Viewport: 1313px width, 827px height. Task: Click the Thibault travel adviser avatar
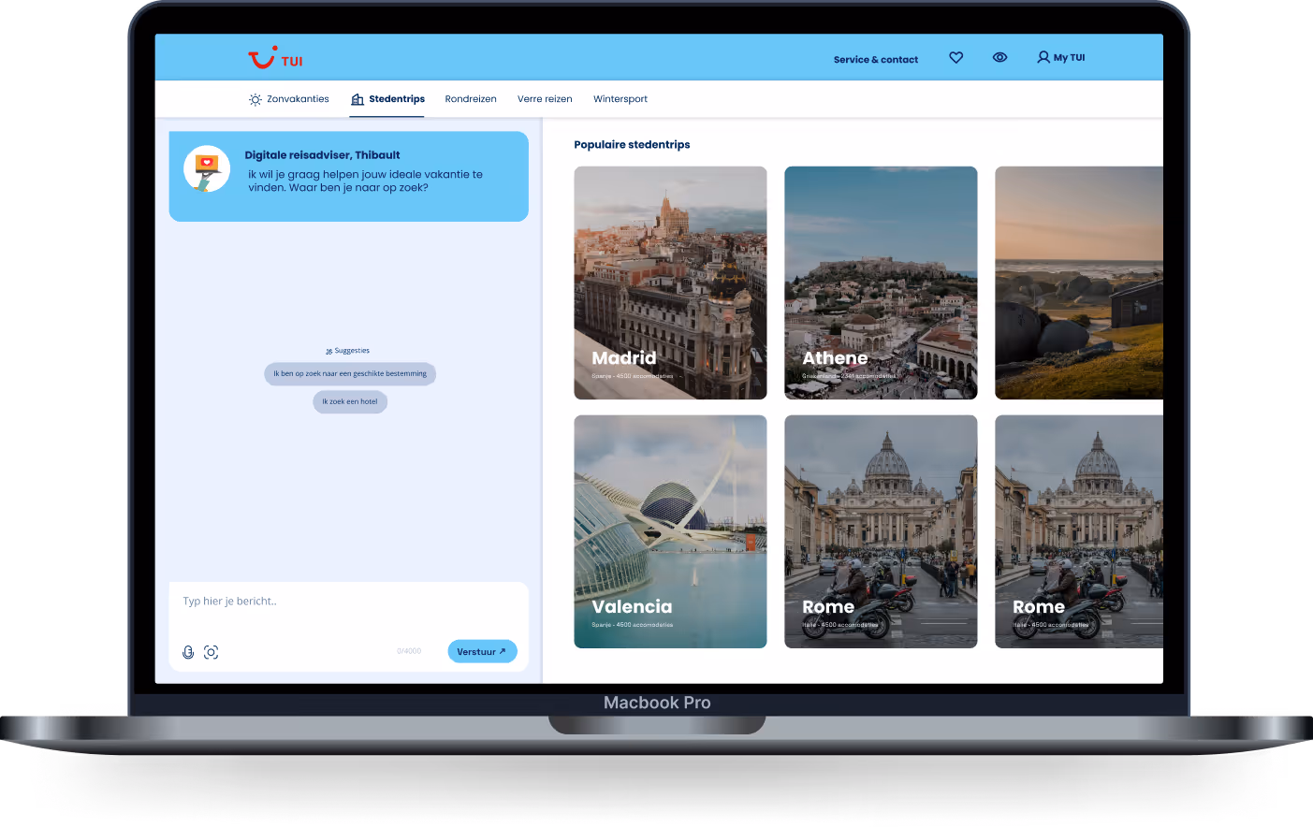point(207,169)
